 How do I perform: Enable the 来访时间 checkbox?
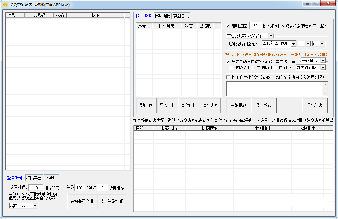pos(253,68)
